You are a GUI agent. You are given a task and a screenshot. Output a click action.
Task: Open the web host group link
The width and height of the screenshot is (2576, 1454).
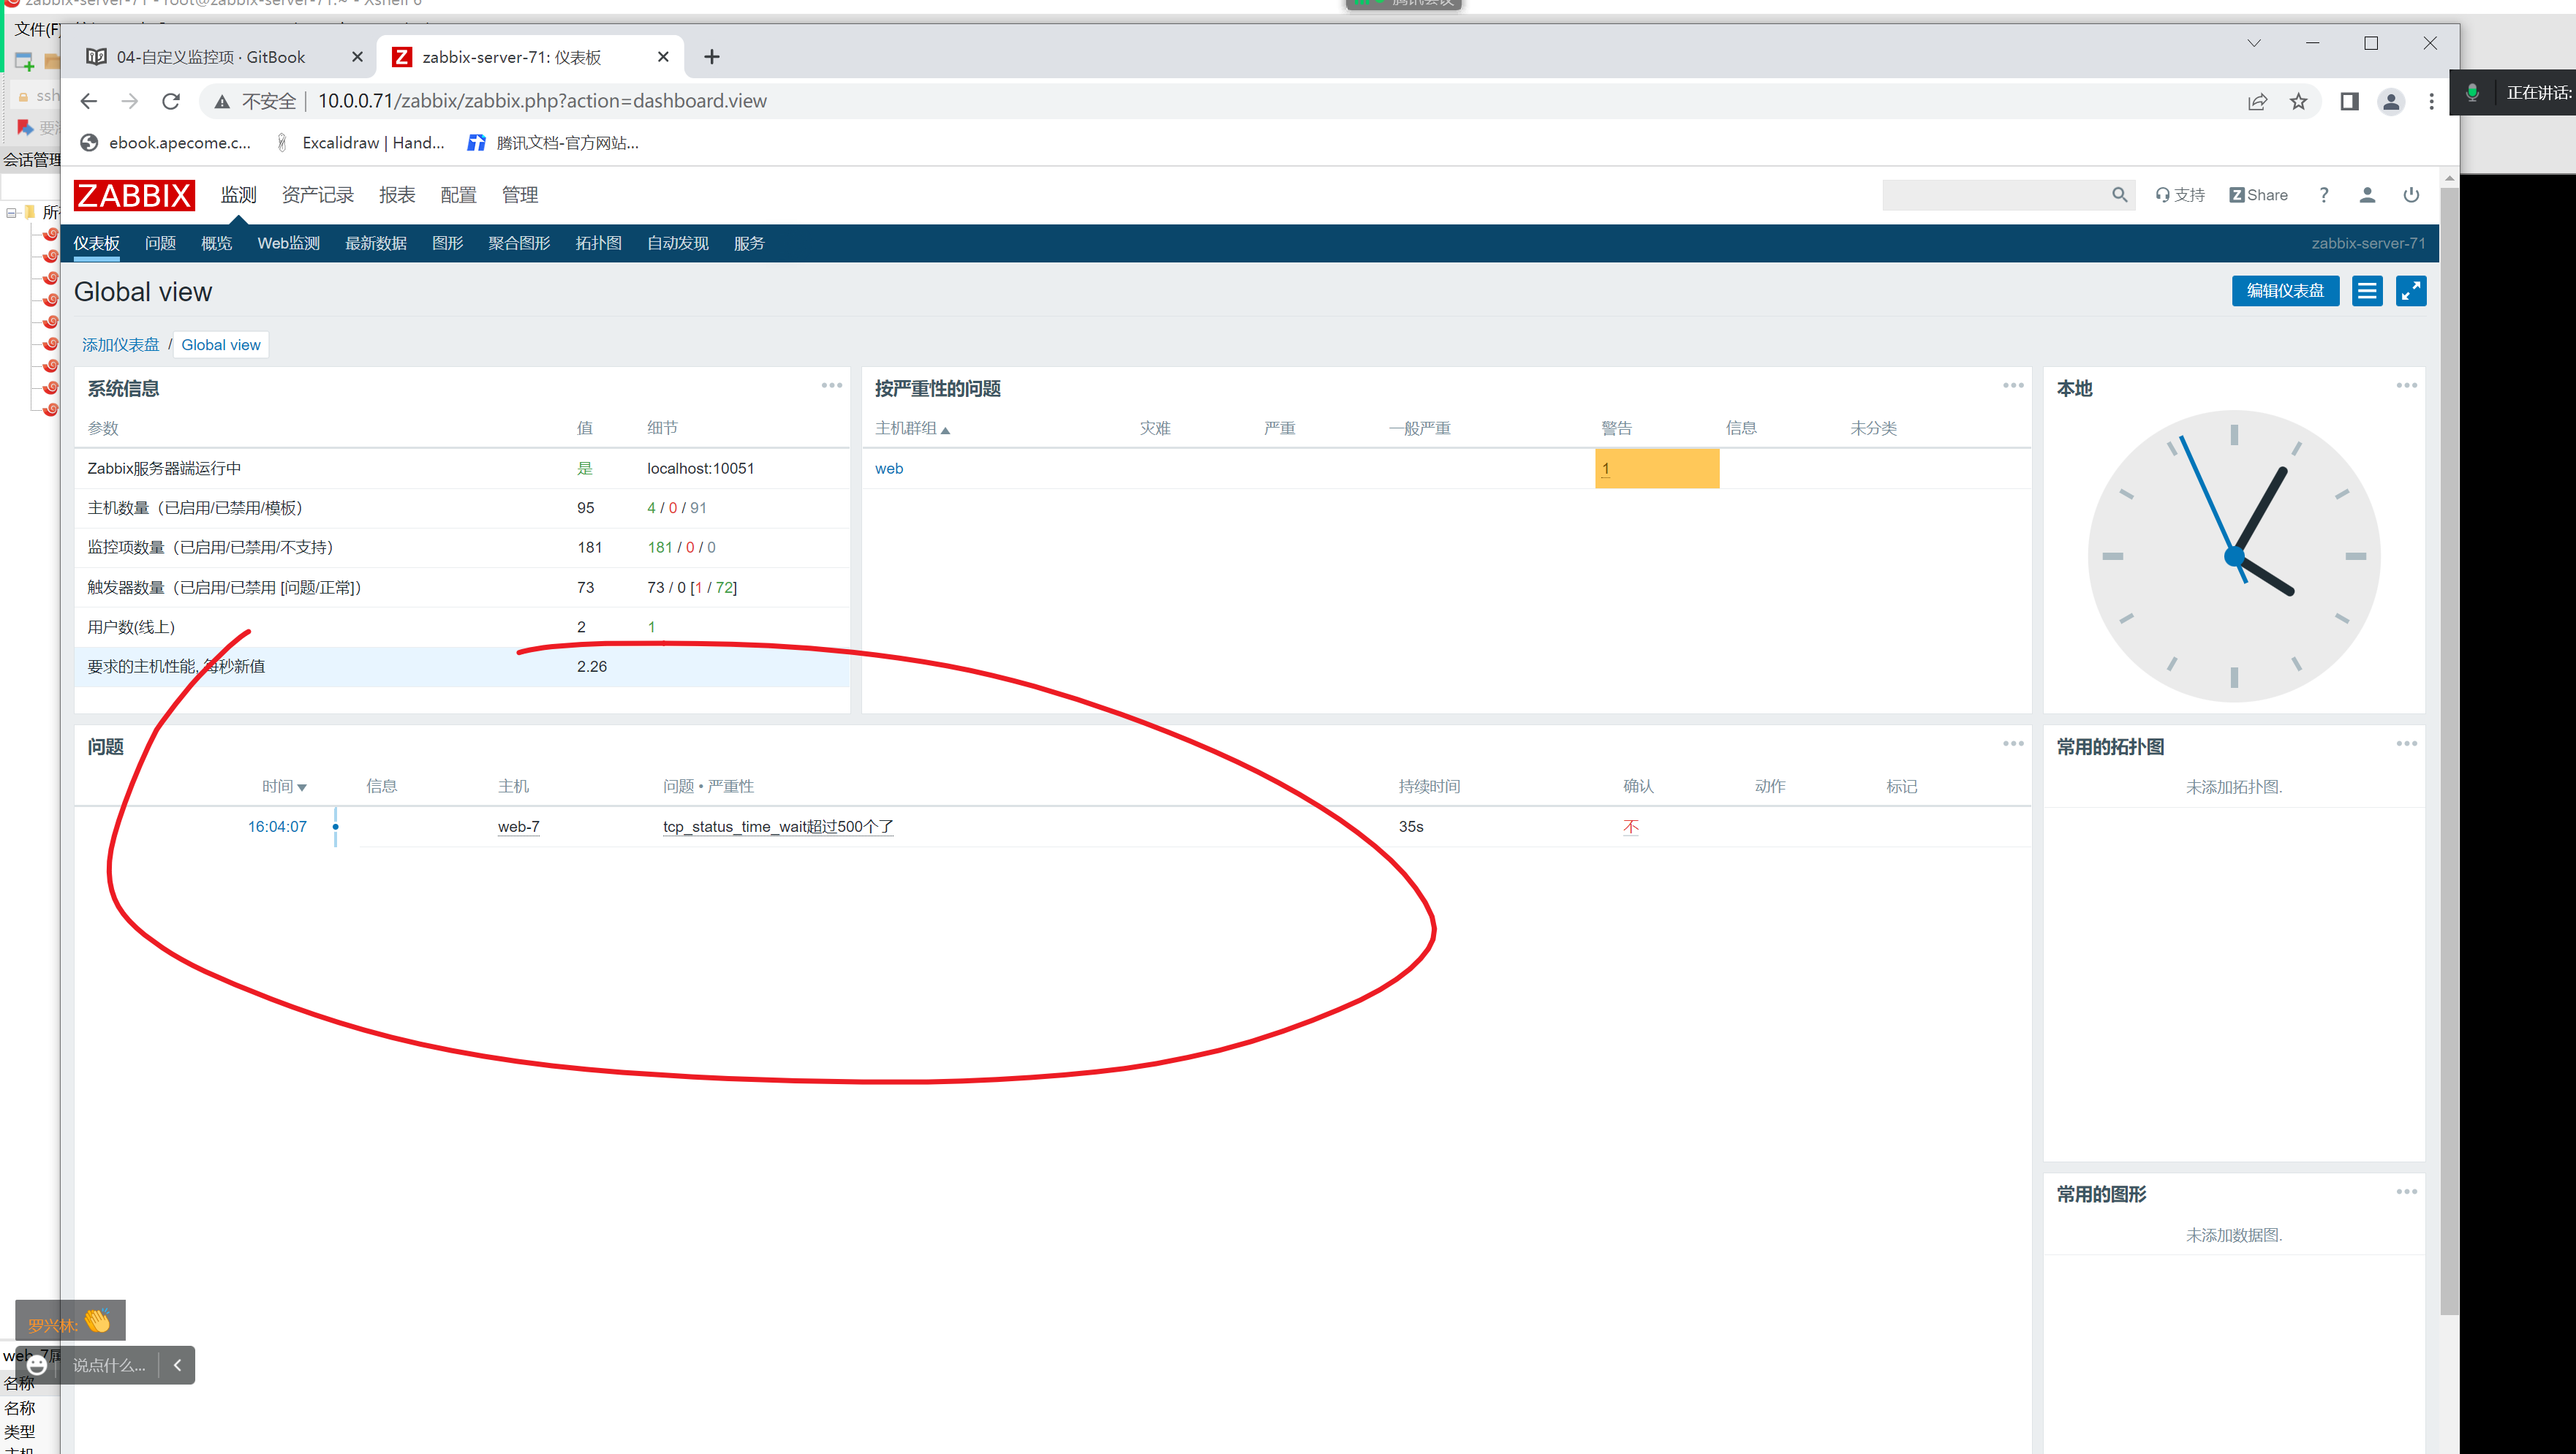pyautogui.click(x=888, y=469)
